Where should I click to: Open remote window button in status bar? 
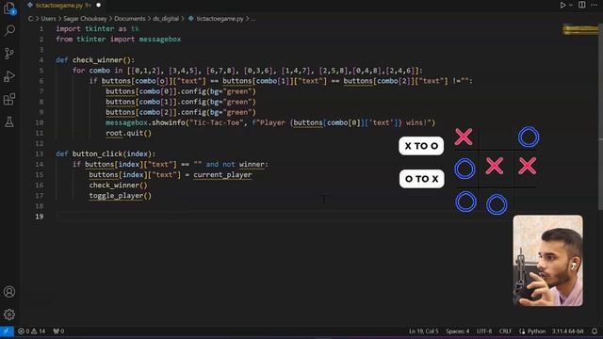click(x=7, y=331)
